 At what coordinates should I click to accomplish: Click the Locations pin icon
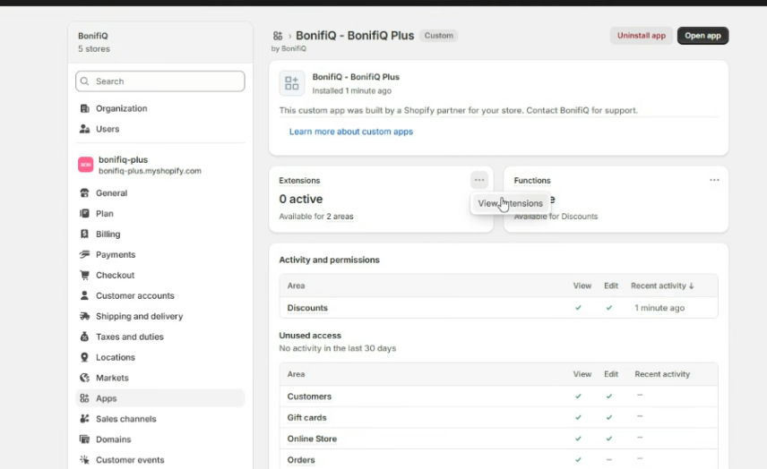pos(84,357)
